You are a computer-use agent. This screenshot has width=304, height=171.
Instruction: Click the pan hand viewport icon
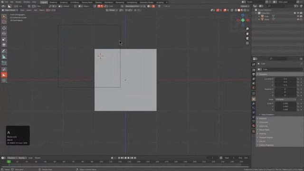tap(247, 34)
